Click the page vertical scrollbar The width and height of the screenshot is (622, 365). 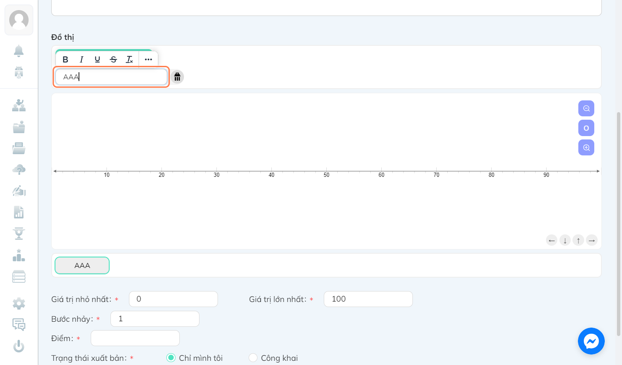click(618, 224)
